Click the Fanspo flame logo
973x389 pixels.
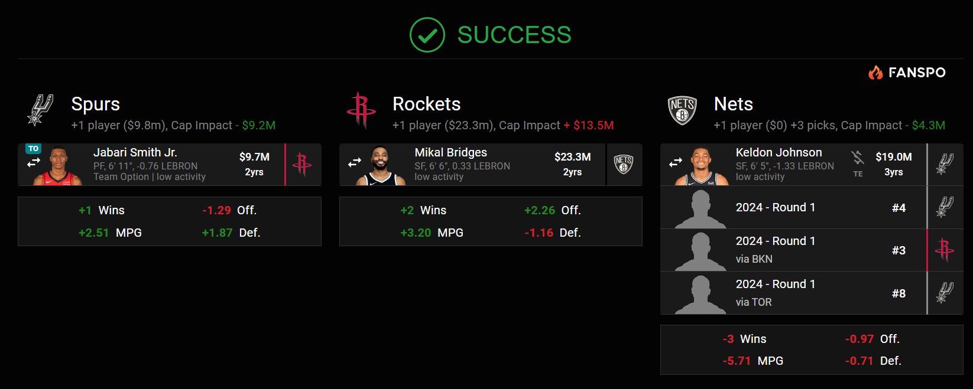875,73
